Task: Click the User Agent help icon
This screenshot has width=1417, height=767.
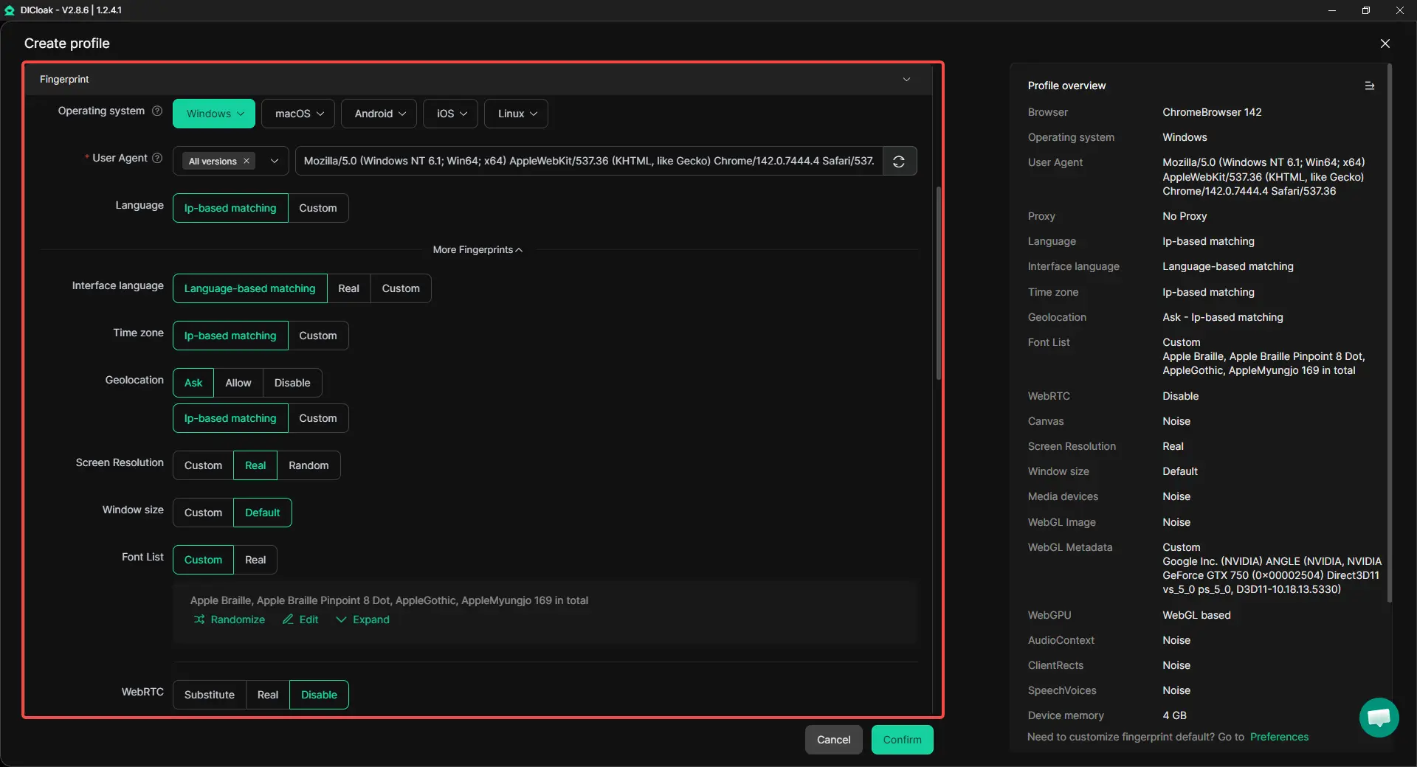Action: pyautogui.click(x=157, y=159)
